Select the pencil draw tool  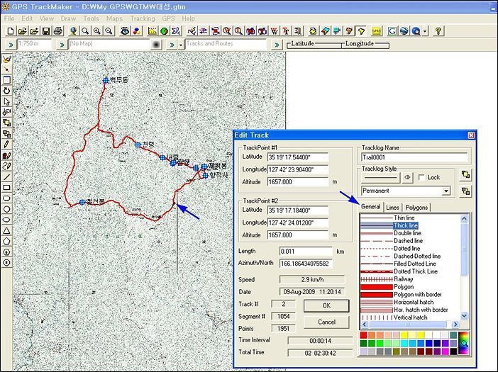(x=6, y=145)
